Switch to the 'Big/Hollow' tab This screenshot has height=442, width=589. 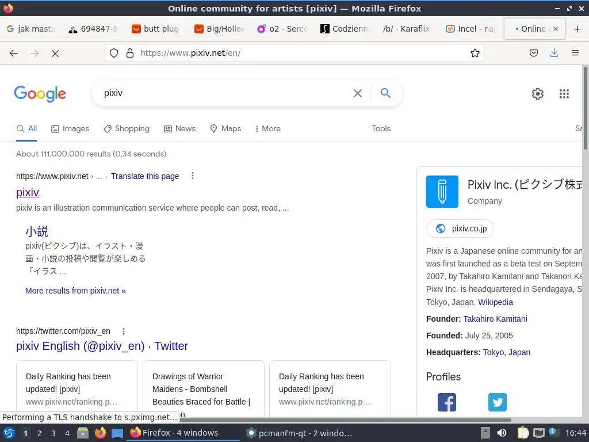220,29
